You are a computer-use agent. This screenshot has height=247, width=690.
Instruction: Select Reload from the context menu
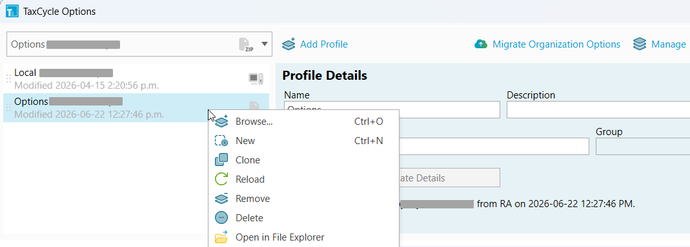coord(303,179)
